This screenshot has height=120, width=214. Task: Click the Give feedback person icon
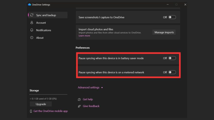pyautogui.click(x=79, y=106)
